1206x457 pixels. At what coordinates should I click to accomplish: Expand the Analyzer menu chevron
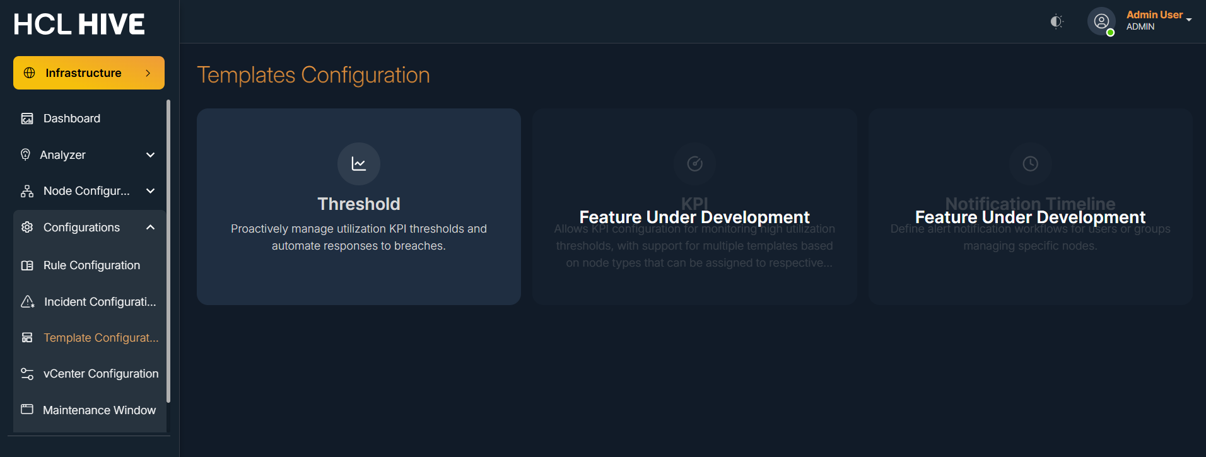click(x=150, y=155)
